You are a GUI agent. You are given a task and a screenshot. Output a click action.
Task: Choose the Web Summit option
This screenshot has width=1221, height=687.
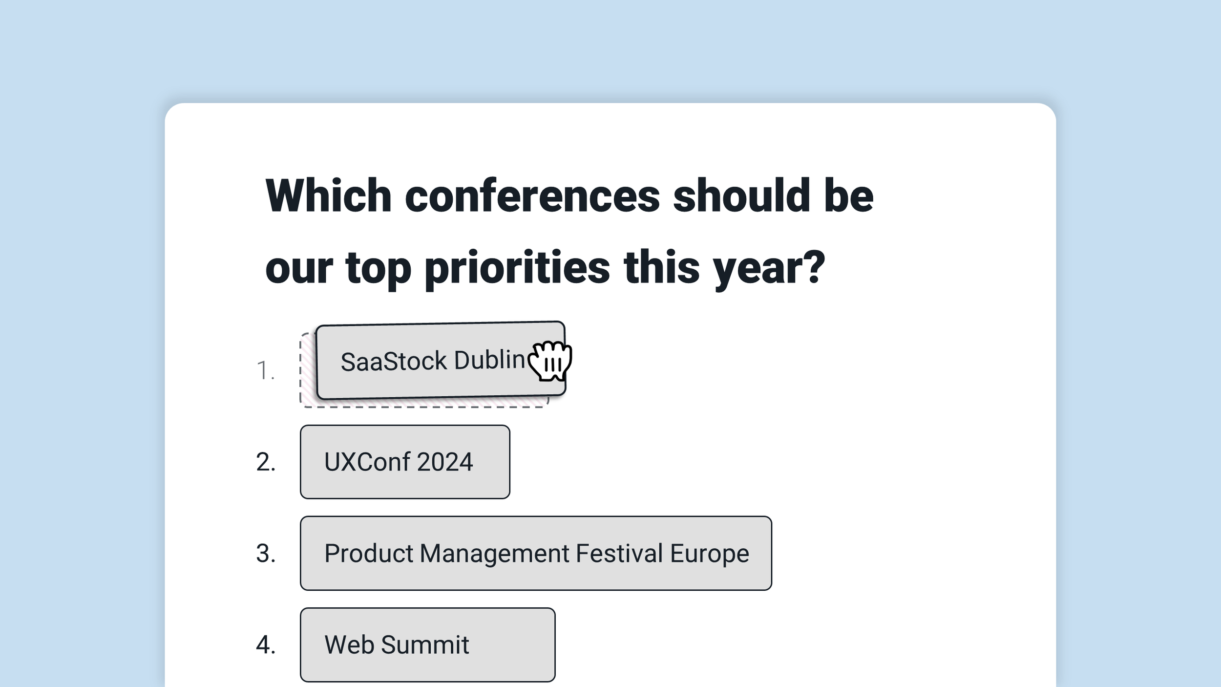click(x=427, y=644)
